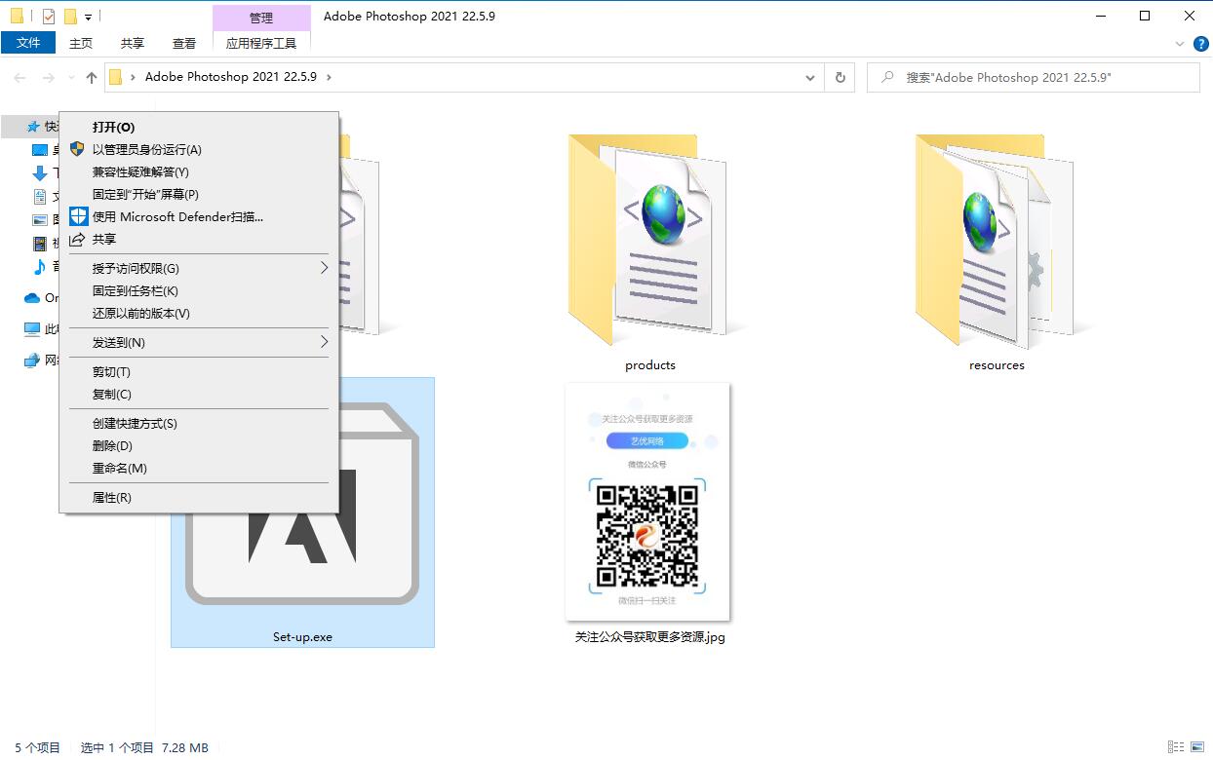Choose 以管理员身份运行 from the context menu

coord(146,149)
